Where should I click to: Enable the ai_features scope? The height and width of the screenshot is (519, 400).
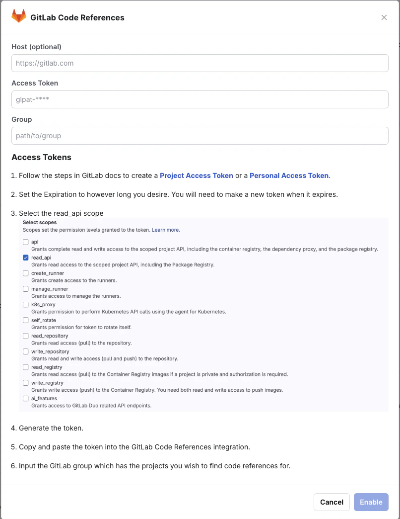pyautogui.click(x=25, y=398)
